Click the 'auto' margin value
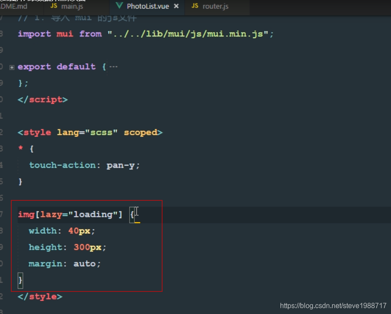391x314 pixels. (85, 264)
